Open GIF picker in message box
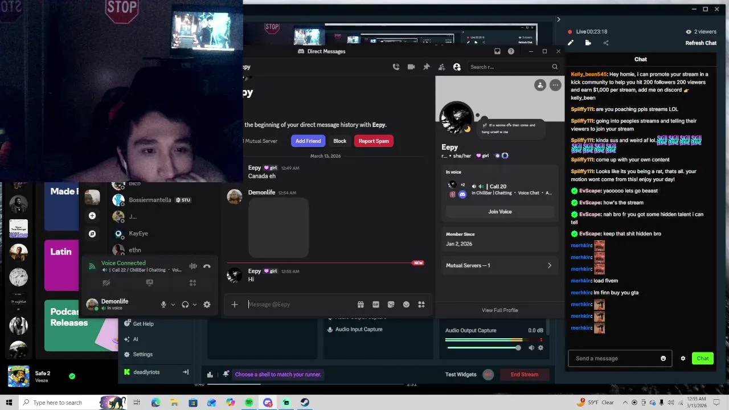 point(376,305)
